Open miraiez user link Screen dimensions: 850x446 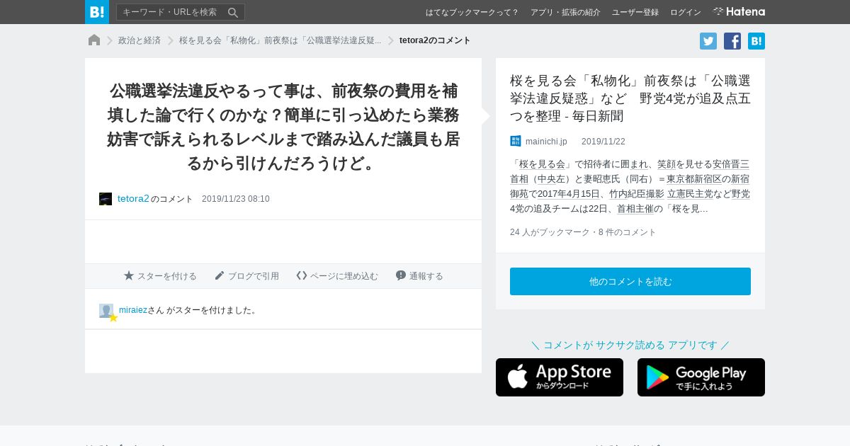click(x=133, y=310)
